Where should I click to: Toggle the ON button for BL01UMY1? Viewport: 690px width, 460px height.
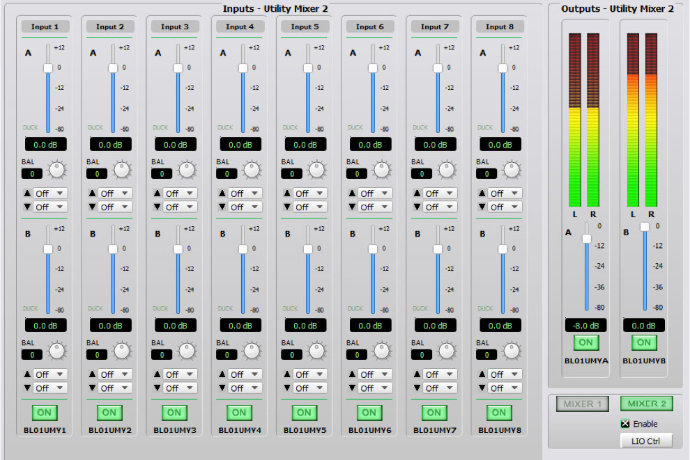[45, 413]
